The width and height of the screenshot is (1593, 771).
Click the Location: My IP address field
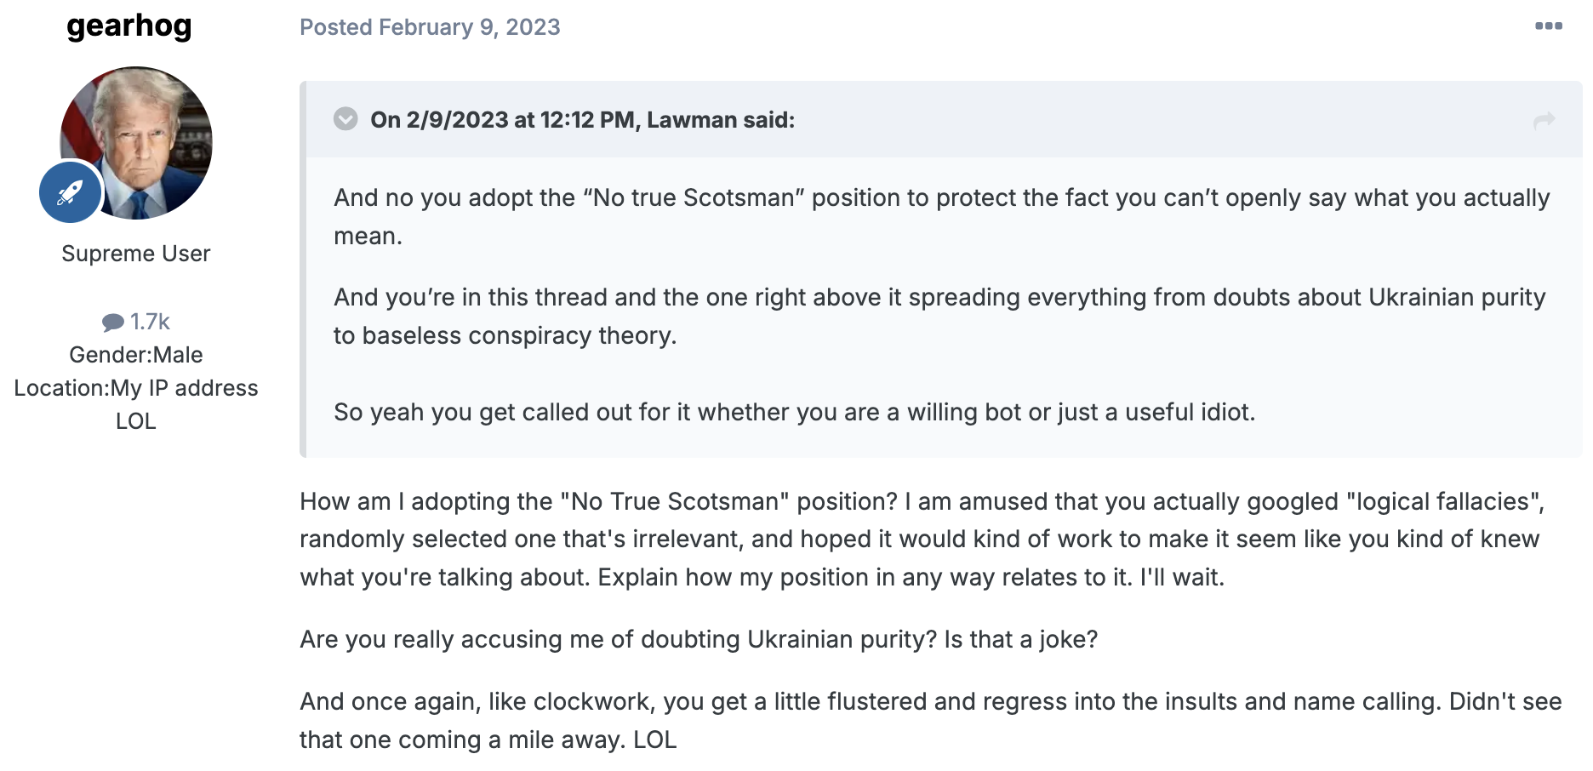pyautogui.click(x=136, y=404)
